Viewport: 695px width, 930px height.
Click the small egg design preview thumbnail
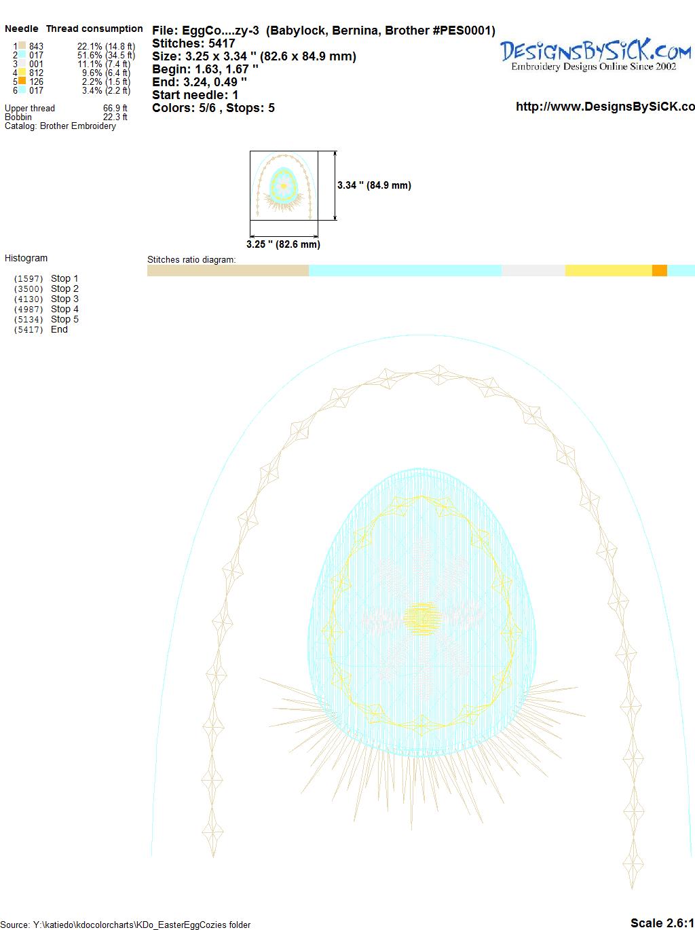[x=284, y=185]
